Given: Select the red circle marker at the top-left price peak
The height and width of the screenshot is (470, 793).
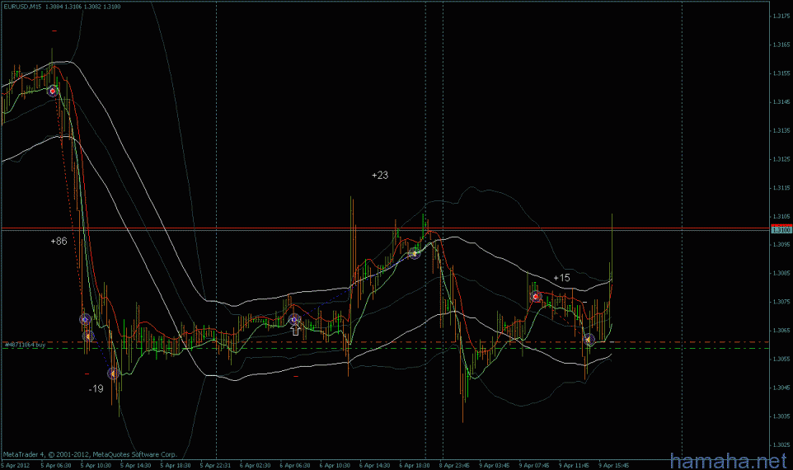Looking at the screenshot, I should (53, 92).
